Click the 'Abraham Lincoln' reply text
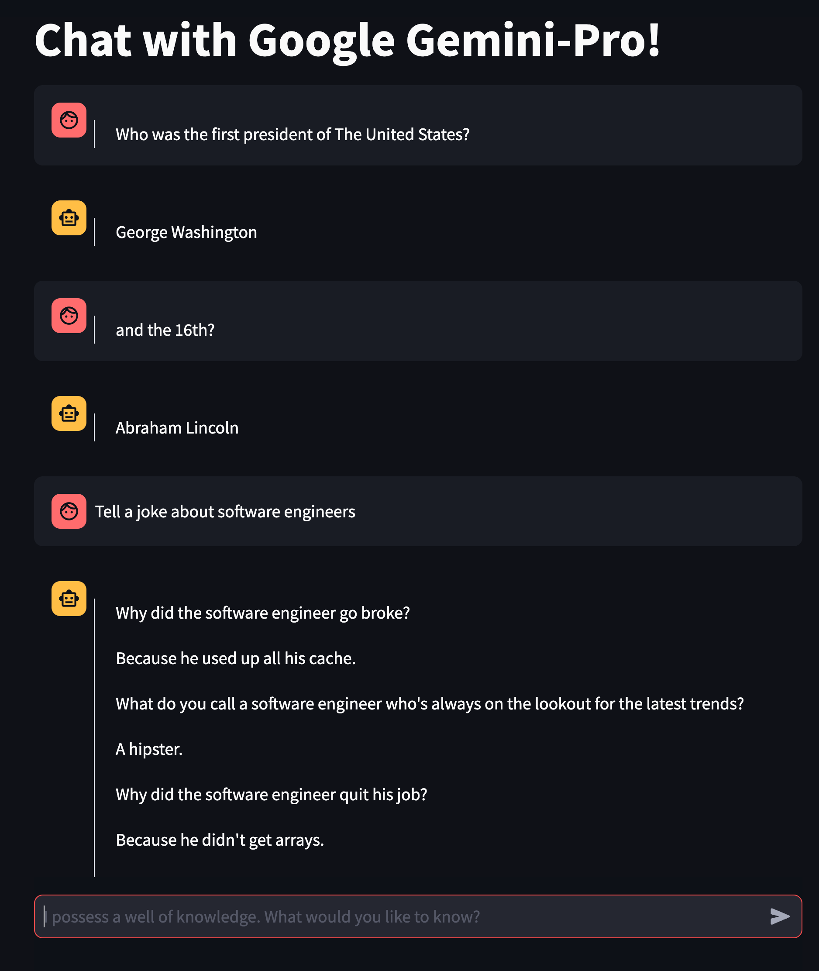This screenshot has width=819, height=971. (x=177, y=428)
